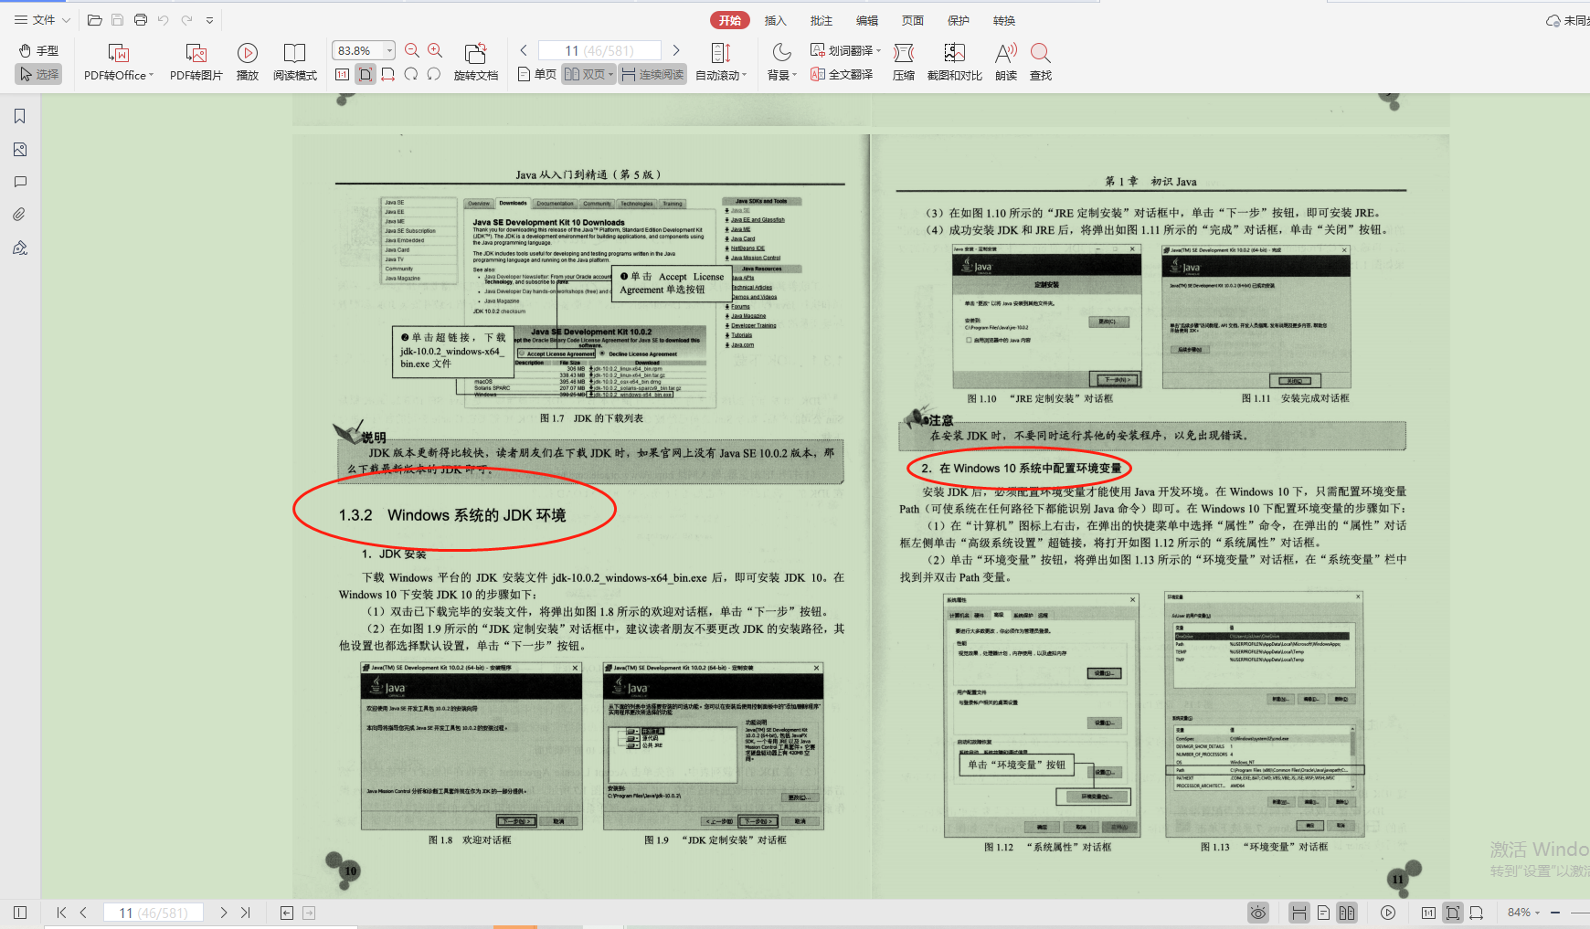Toggle eye protection mode in status bar
1590x929 pixels.
(1258, 913)
